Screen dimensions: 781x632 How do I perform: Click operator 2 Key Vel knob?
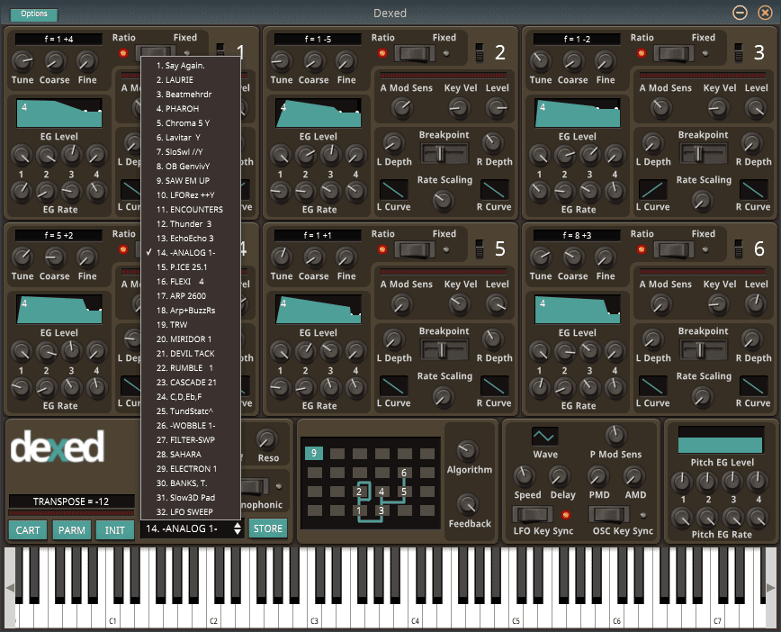459,108
